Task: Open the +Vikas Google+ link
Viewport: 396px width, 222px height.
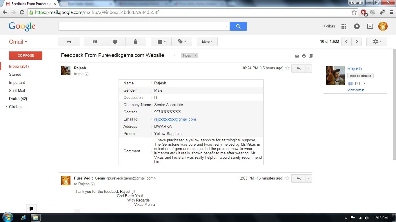Action: pos(329,26)
